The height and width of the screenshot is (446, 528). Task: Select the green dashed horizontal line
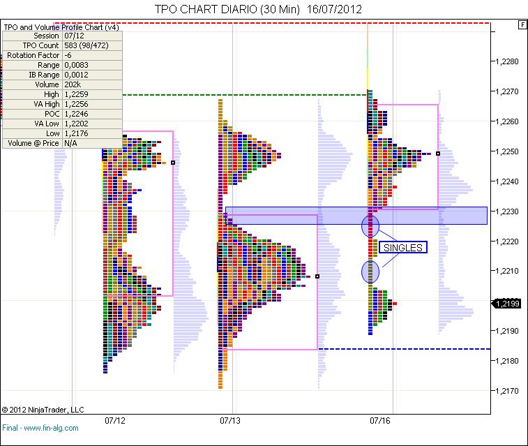[244, 95]
